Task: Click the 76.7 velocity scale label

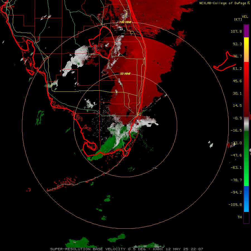Action: (x=237, y=56)
